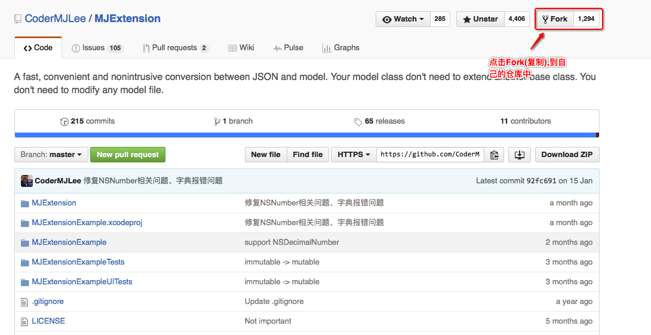651x335 pixels.
Task: Click the New pull request button
Action: click(x=128, y=155)
